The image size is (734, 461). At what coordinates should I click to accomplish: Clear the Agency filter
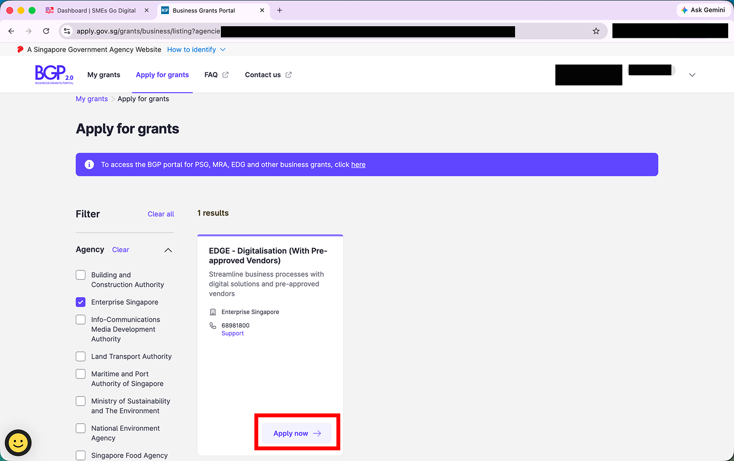120,250
